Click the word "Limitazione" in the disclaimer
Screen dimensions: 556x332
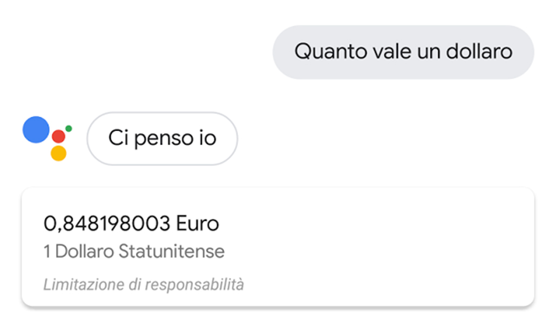pos(76,284)
